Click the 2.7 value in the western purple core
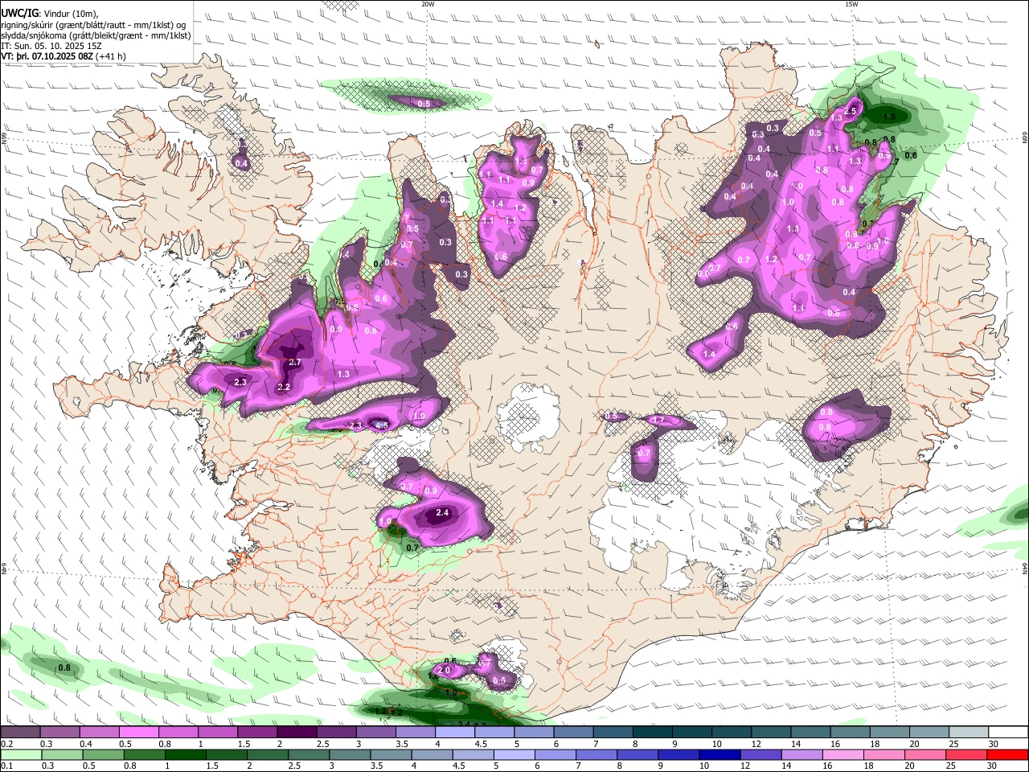 click(x=294, y=363)
